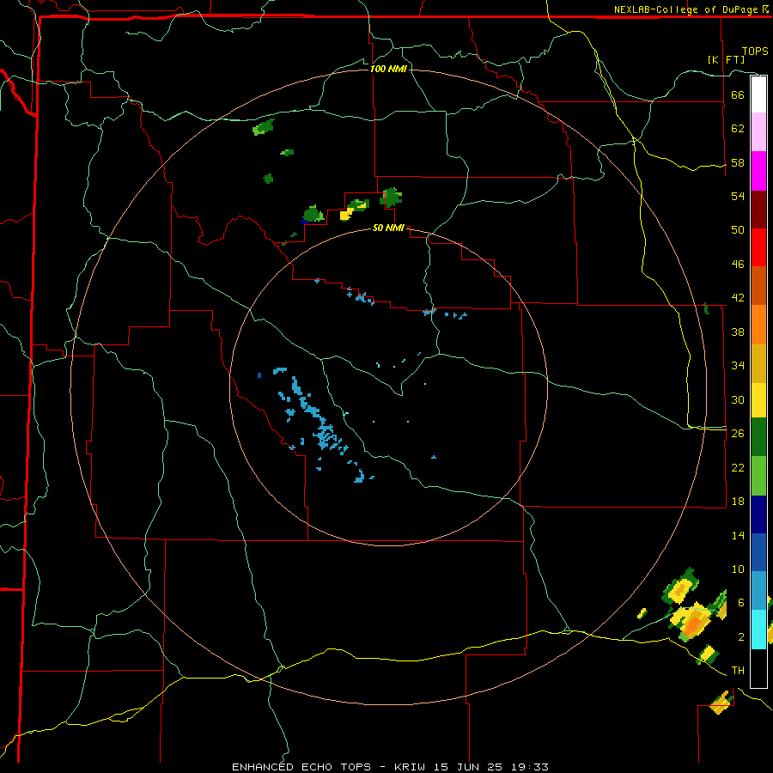The image size is (773, 773).
Task: Click the legend value 22
Action: (738, 467)
